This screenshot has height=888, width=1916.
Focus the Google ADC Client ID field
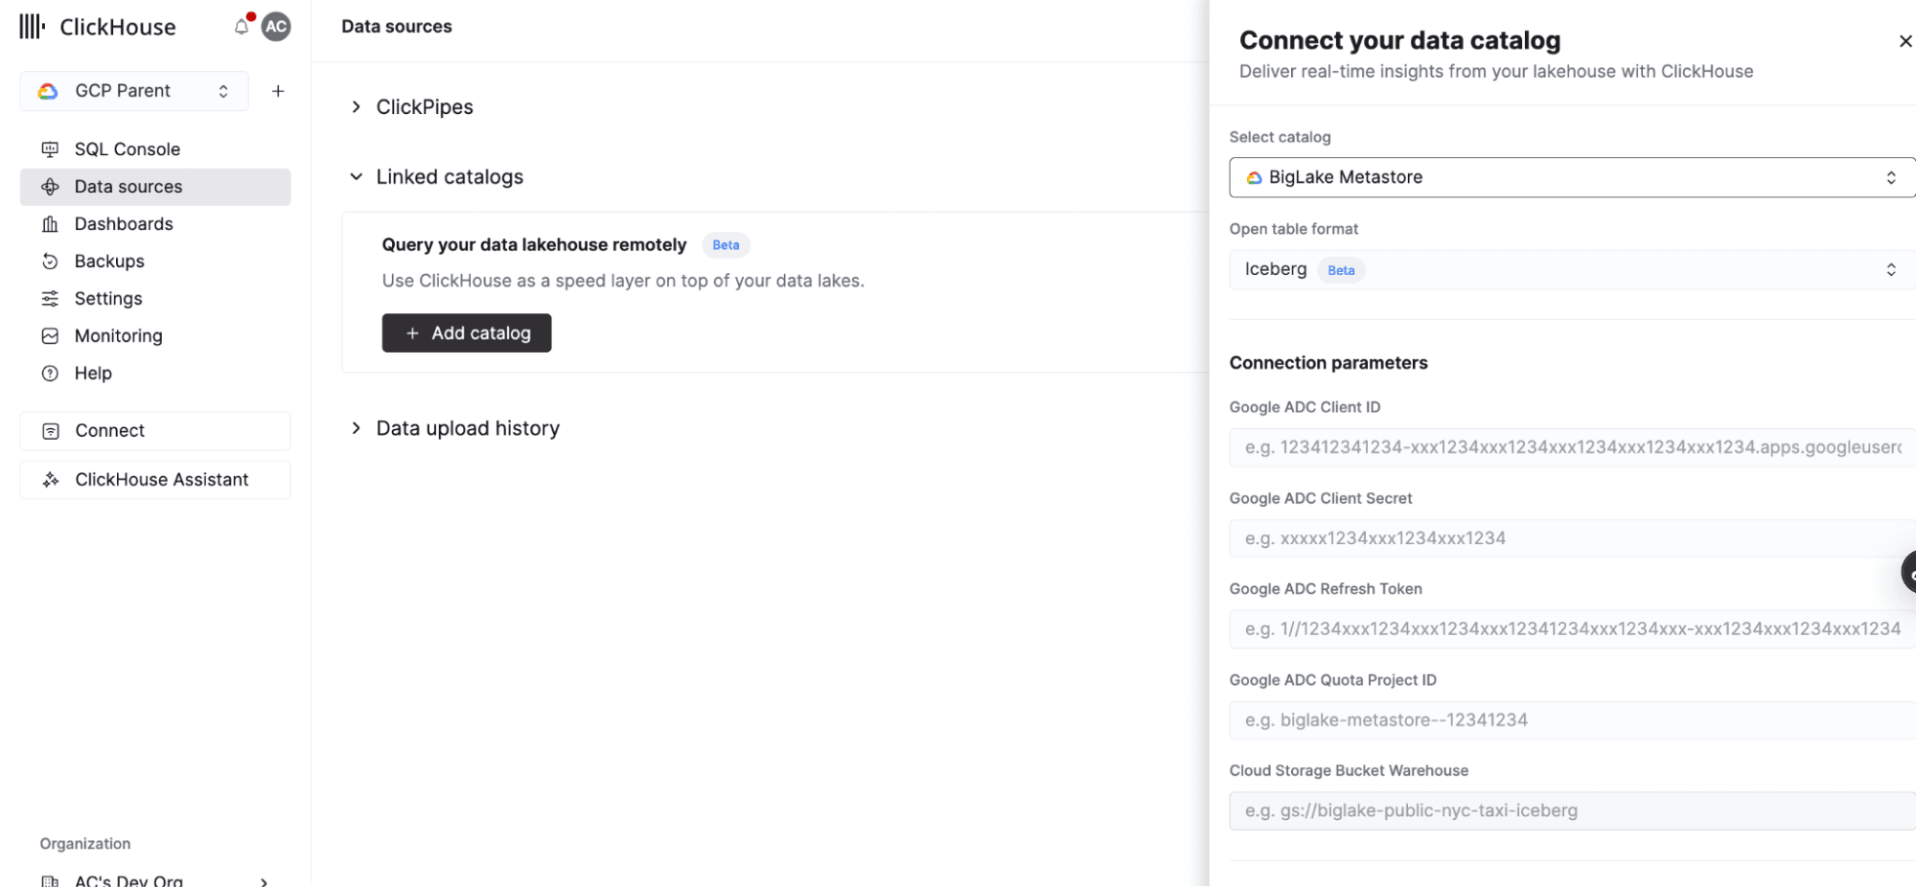coord(1570,447)
